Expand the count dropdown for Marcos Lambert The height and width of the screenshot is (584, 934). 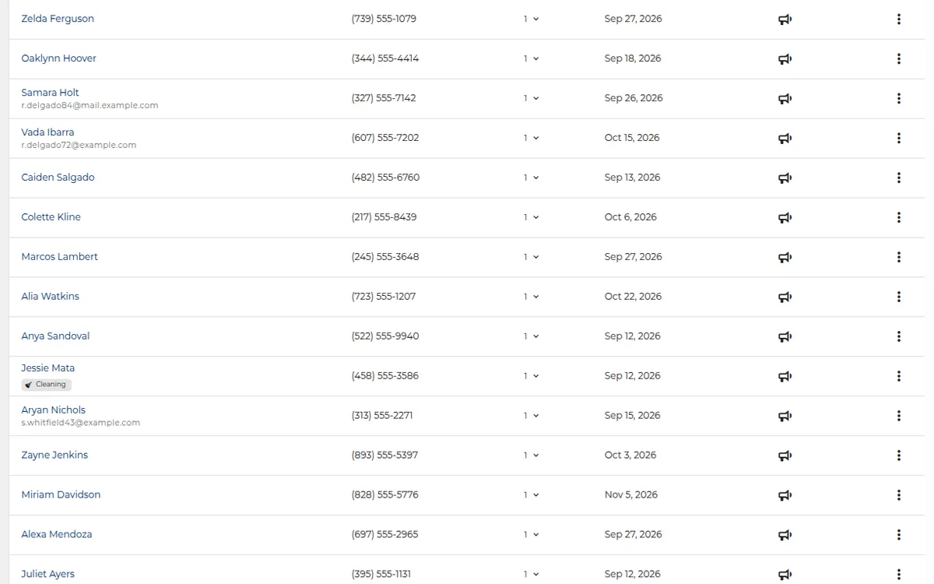click(x=531, y=257)
